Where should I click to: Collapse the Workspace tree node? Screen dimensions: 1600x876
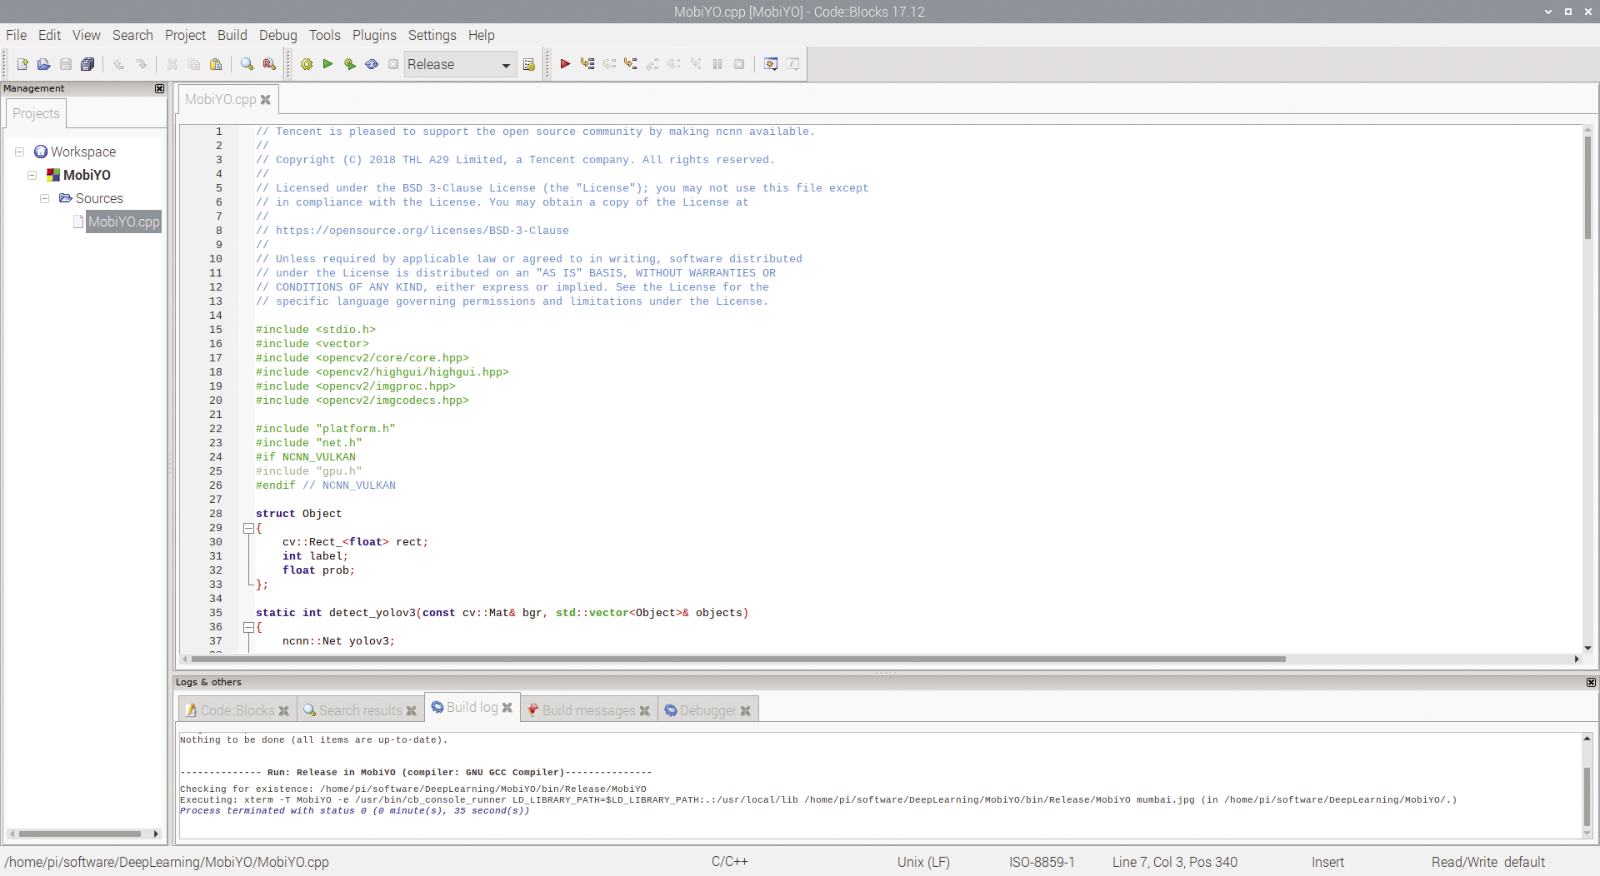point(19,152)
